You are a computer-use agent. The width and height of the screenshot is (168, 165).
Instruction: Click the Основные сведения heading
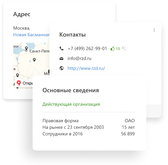point(70,90)
